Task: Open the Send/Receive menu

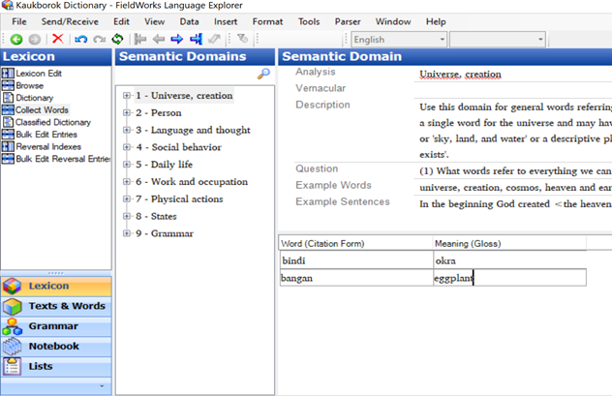Action: coord(70,22)
